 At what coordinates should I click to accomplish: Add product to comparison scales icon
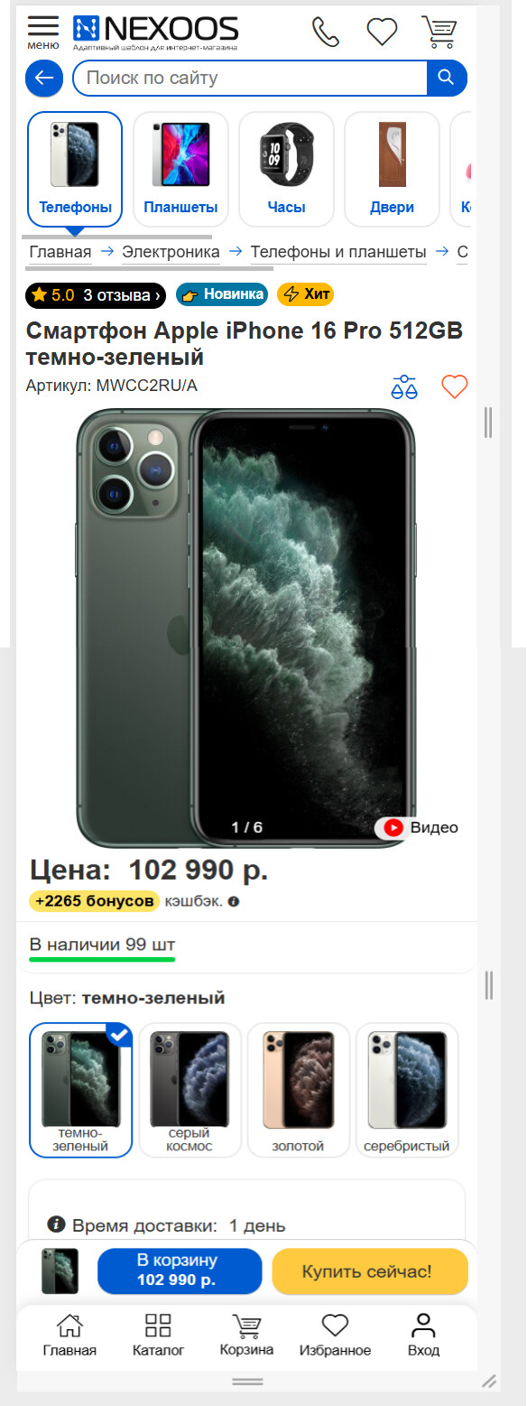click(404, 386)
